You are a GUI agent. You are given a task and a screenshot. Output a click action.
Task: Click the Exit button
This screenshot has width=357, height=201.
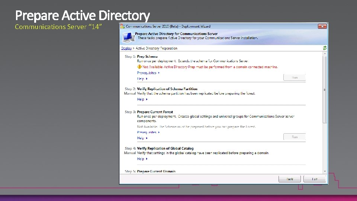tap(315, 179)
